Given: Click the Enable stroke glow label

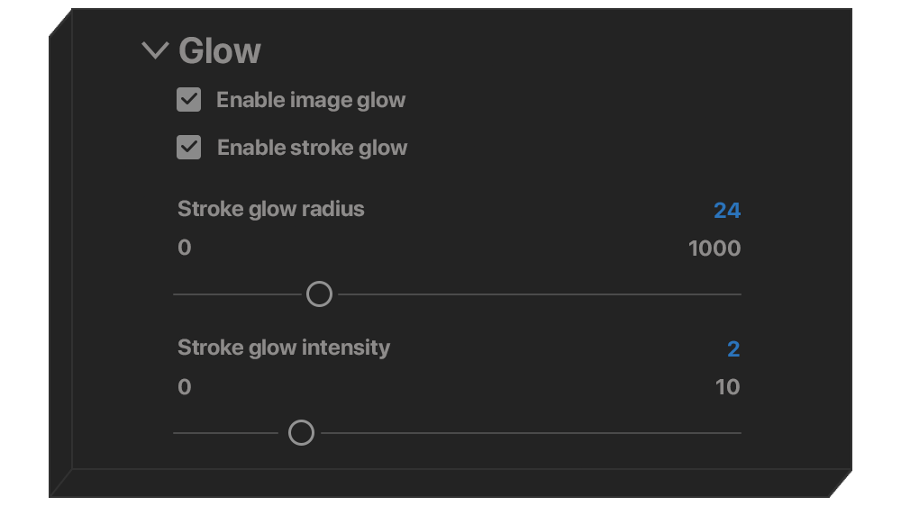Looking at the screenshot, I should pyautogui.click(x=312, y=148).
